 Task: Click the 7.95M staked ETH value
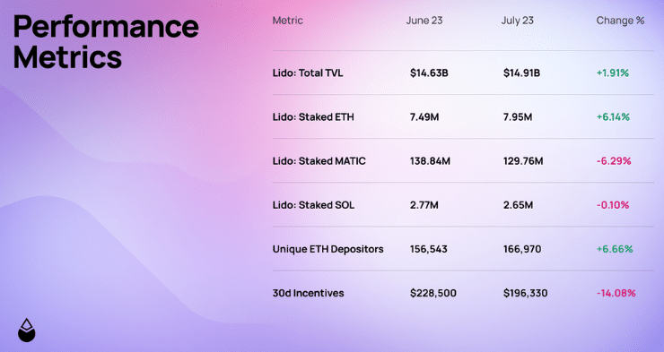click(x=518, y=117)
